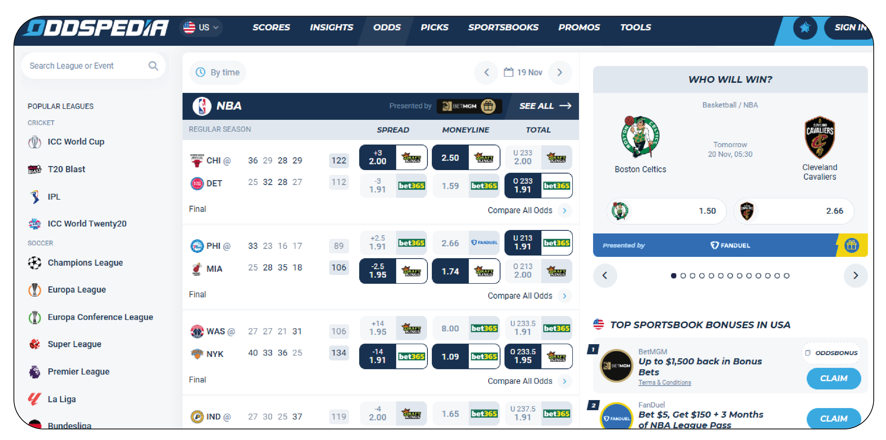Go to the previous date
This screenshot has height=440, width=886.
[486, 72]
